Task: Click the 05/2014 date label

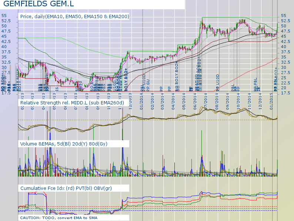Action: 184,101
